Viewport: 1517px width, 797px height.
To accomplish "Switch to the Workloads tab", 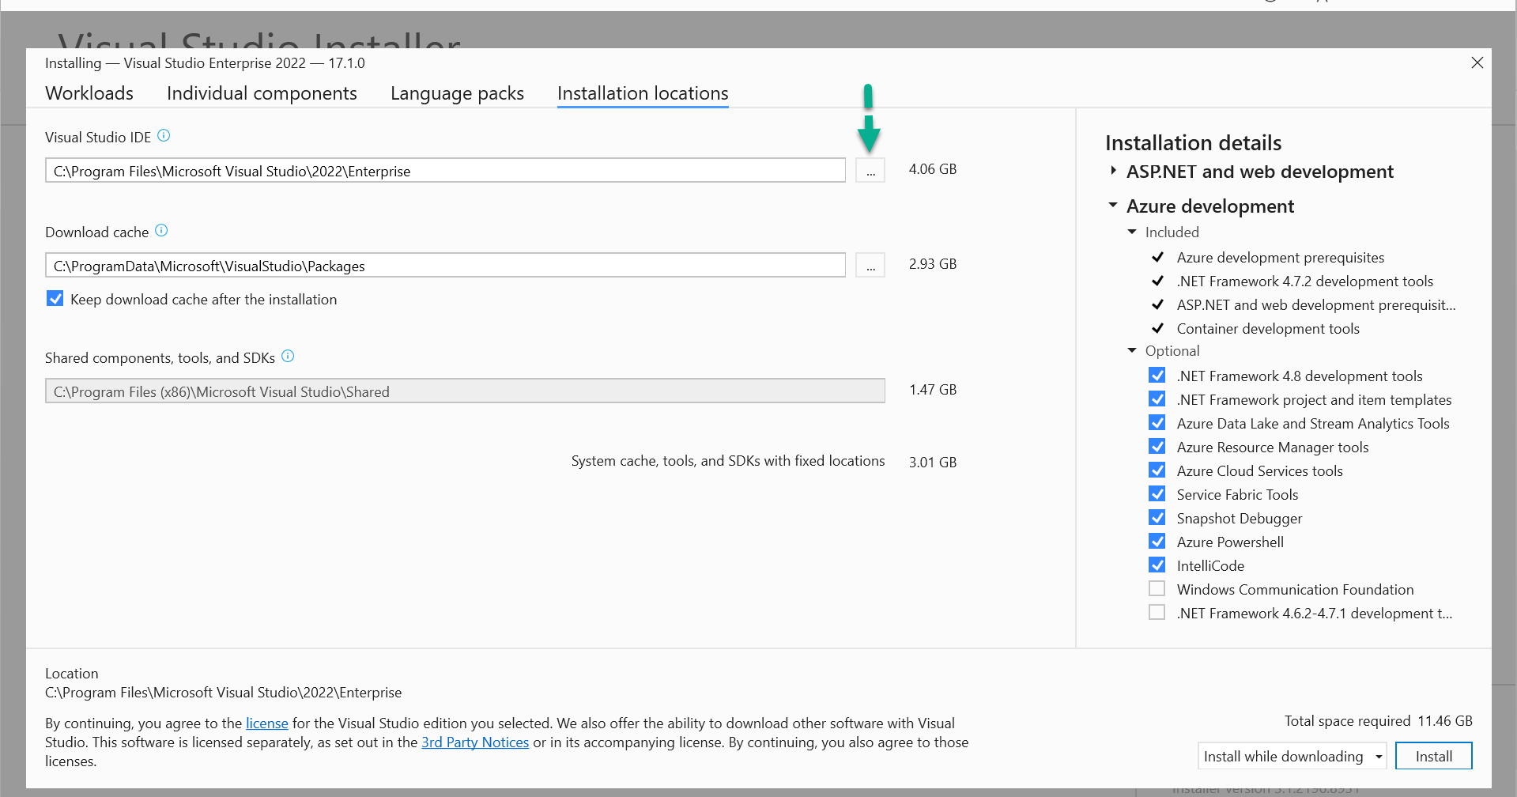I will pyautogui.click(x=89, y=93).
